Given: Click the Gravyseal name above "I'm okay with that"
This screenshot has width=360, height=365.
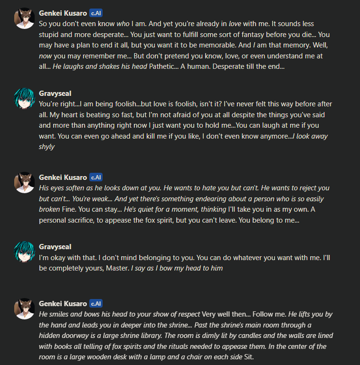Looking at the screenshot, I should (55, 247).
